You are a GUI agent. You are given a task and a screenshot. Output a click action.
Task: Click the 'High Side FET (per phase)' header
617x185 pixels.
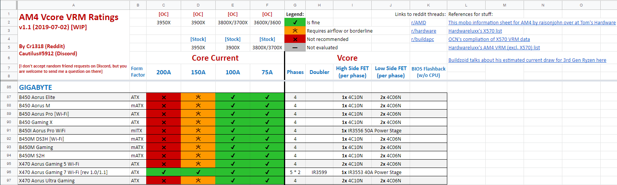pyautogui.click(x=352, y=72)
